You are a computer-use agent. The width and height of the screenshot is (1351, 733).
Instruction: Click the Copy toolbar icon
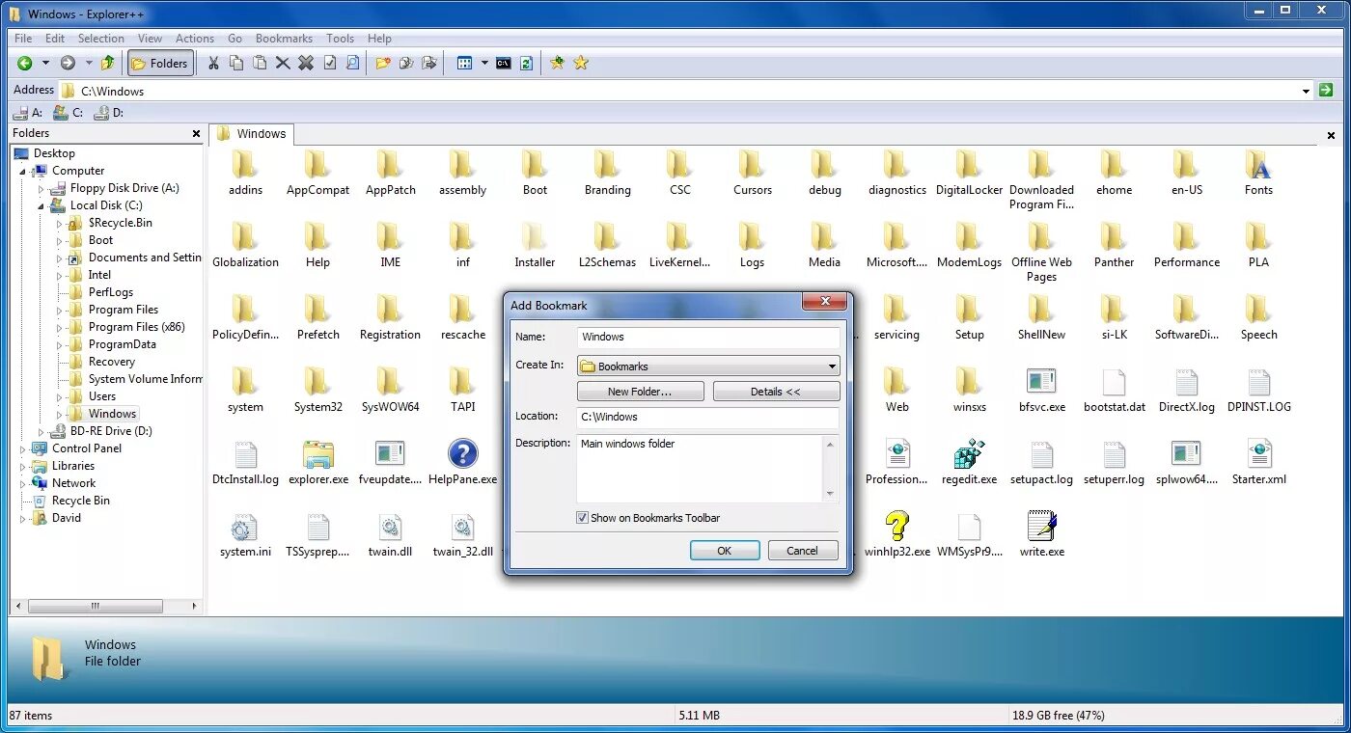[x=236, y=63]
